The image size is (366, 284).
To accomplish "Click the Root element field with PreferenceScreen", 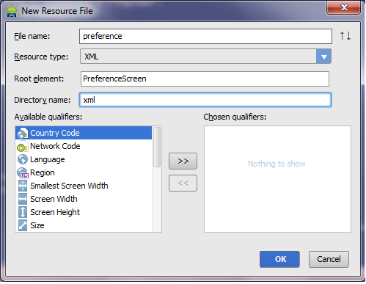I will (205, 79).
